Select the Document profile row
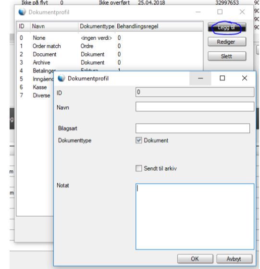Viewport: 260px width, 269px height. [110, 54]
